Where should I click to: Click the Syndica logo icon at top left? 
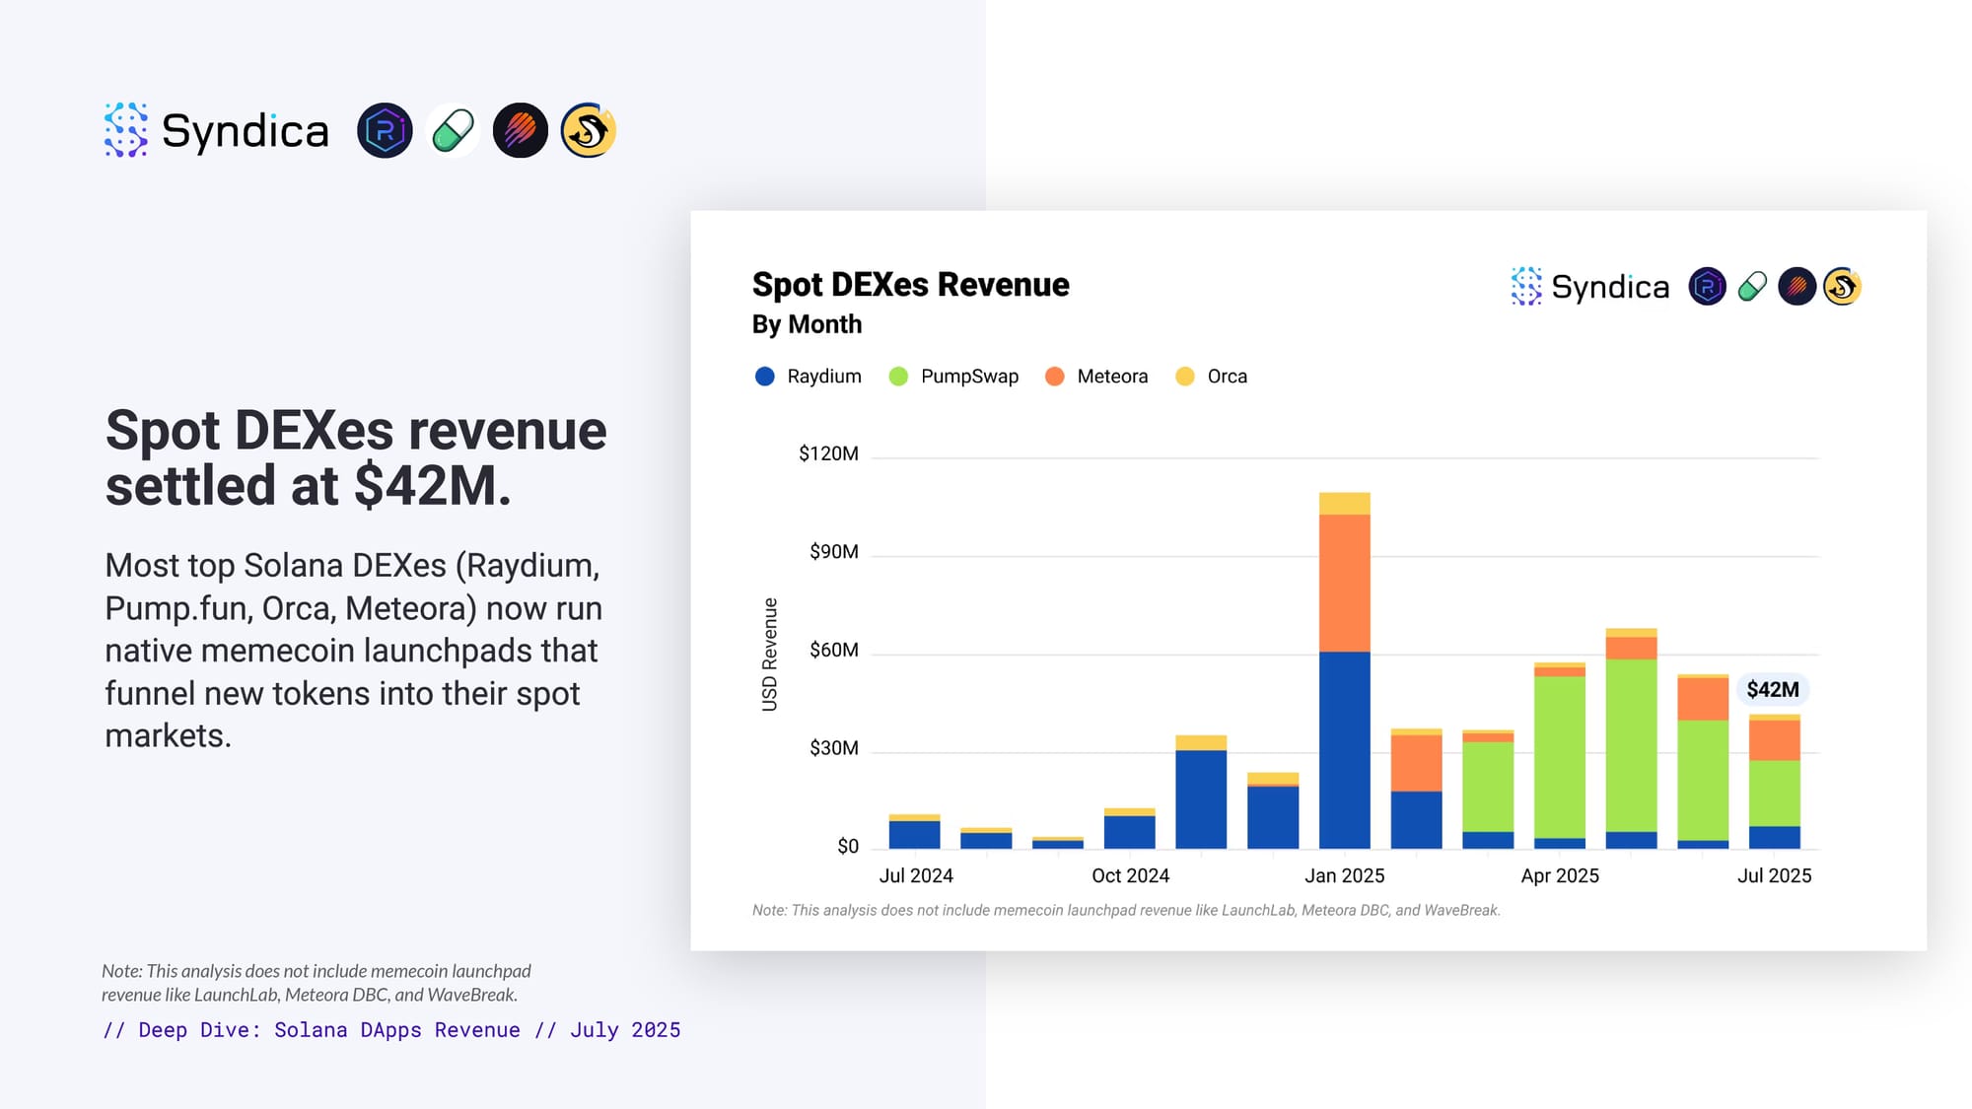(126, 130)
